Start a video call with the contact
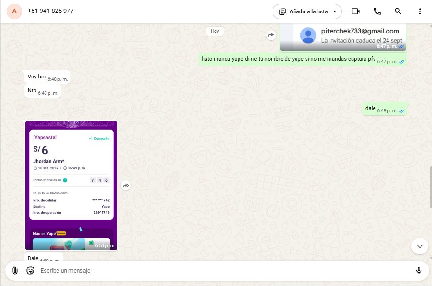432x286 pixels. pos(355,11)
